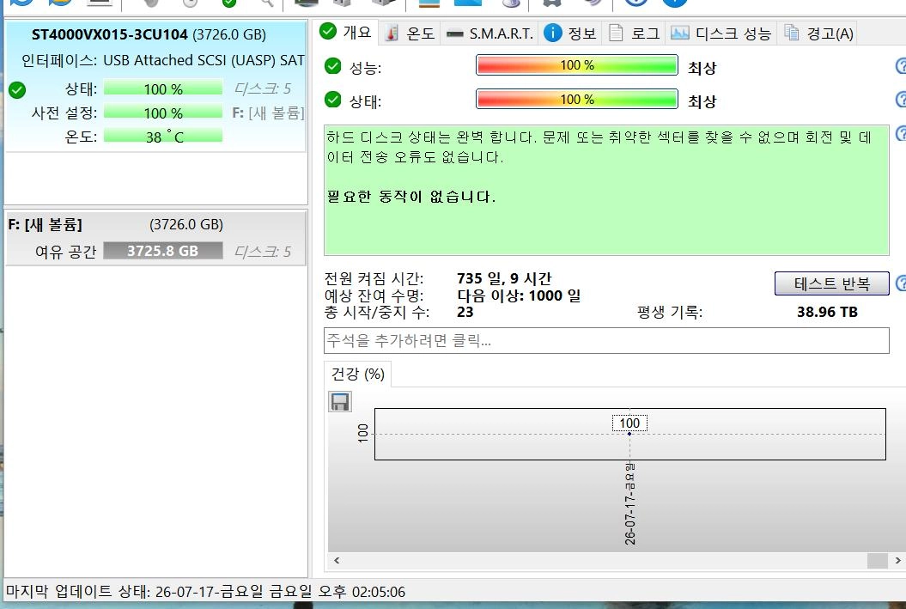
Task: Click the green check icon in the disk list panel
Action: 17,89
